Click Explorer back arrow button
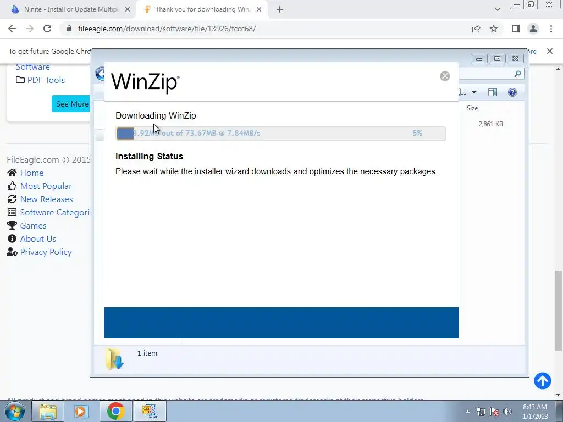 [x=100, y=74]
